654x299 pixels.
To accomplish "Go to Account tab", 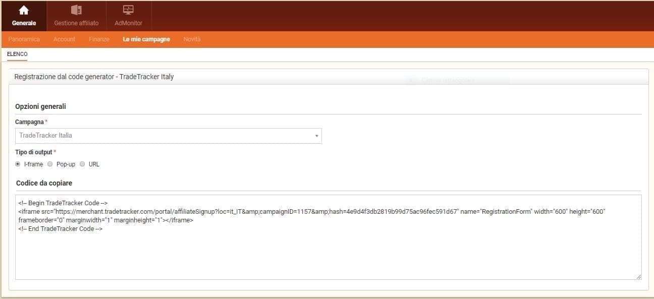I will click(x=65, y=39).
